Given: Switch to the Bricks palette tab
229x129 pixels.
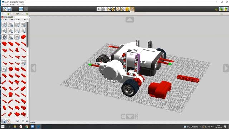Looking at the screenshot, I should click(5, 14).
